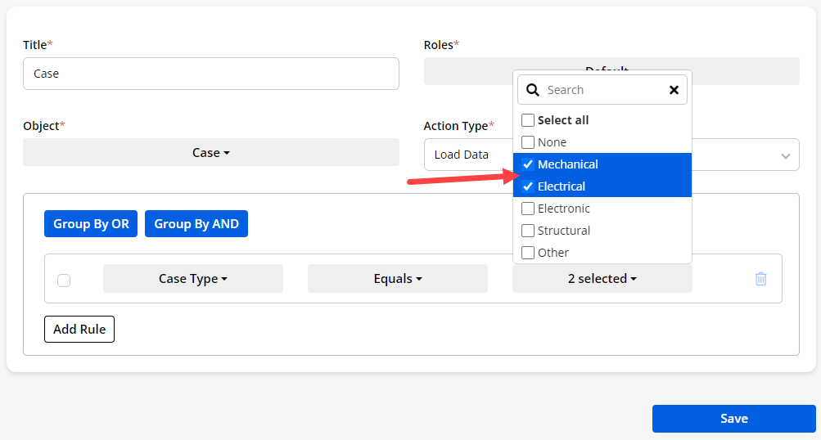
Task: Enable the Electronic checkbox
Action: 528,209
